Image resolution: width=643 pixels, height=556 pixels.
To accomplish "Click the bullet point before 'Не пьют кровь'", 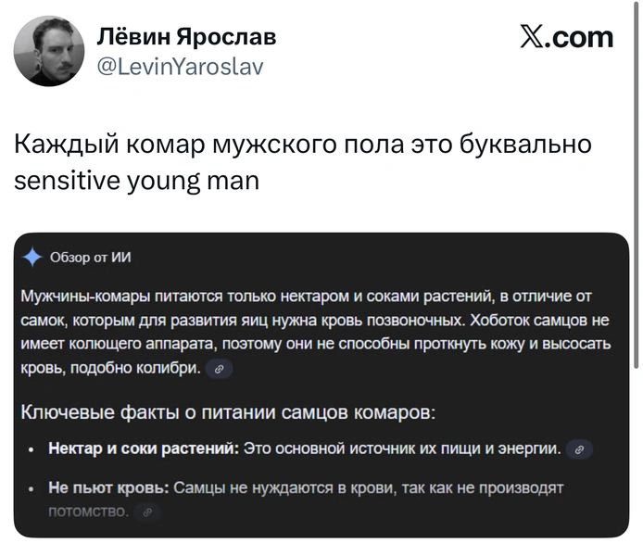I will pos(30,488).
